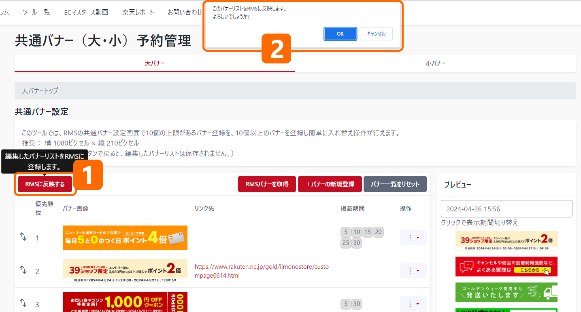Screen dimensions: 581x312
Task: Open ツール一覧 in the top menu
Action: point(36,12)
